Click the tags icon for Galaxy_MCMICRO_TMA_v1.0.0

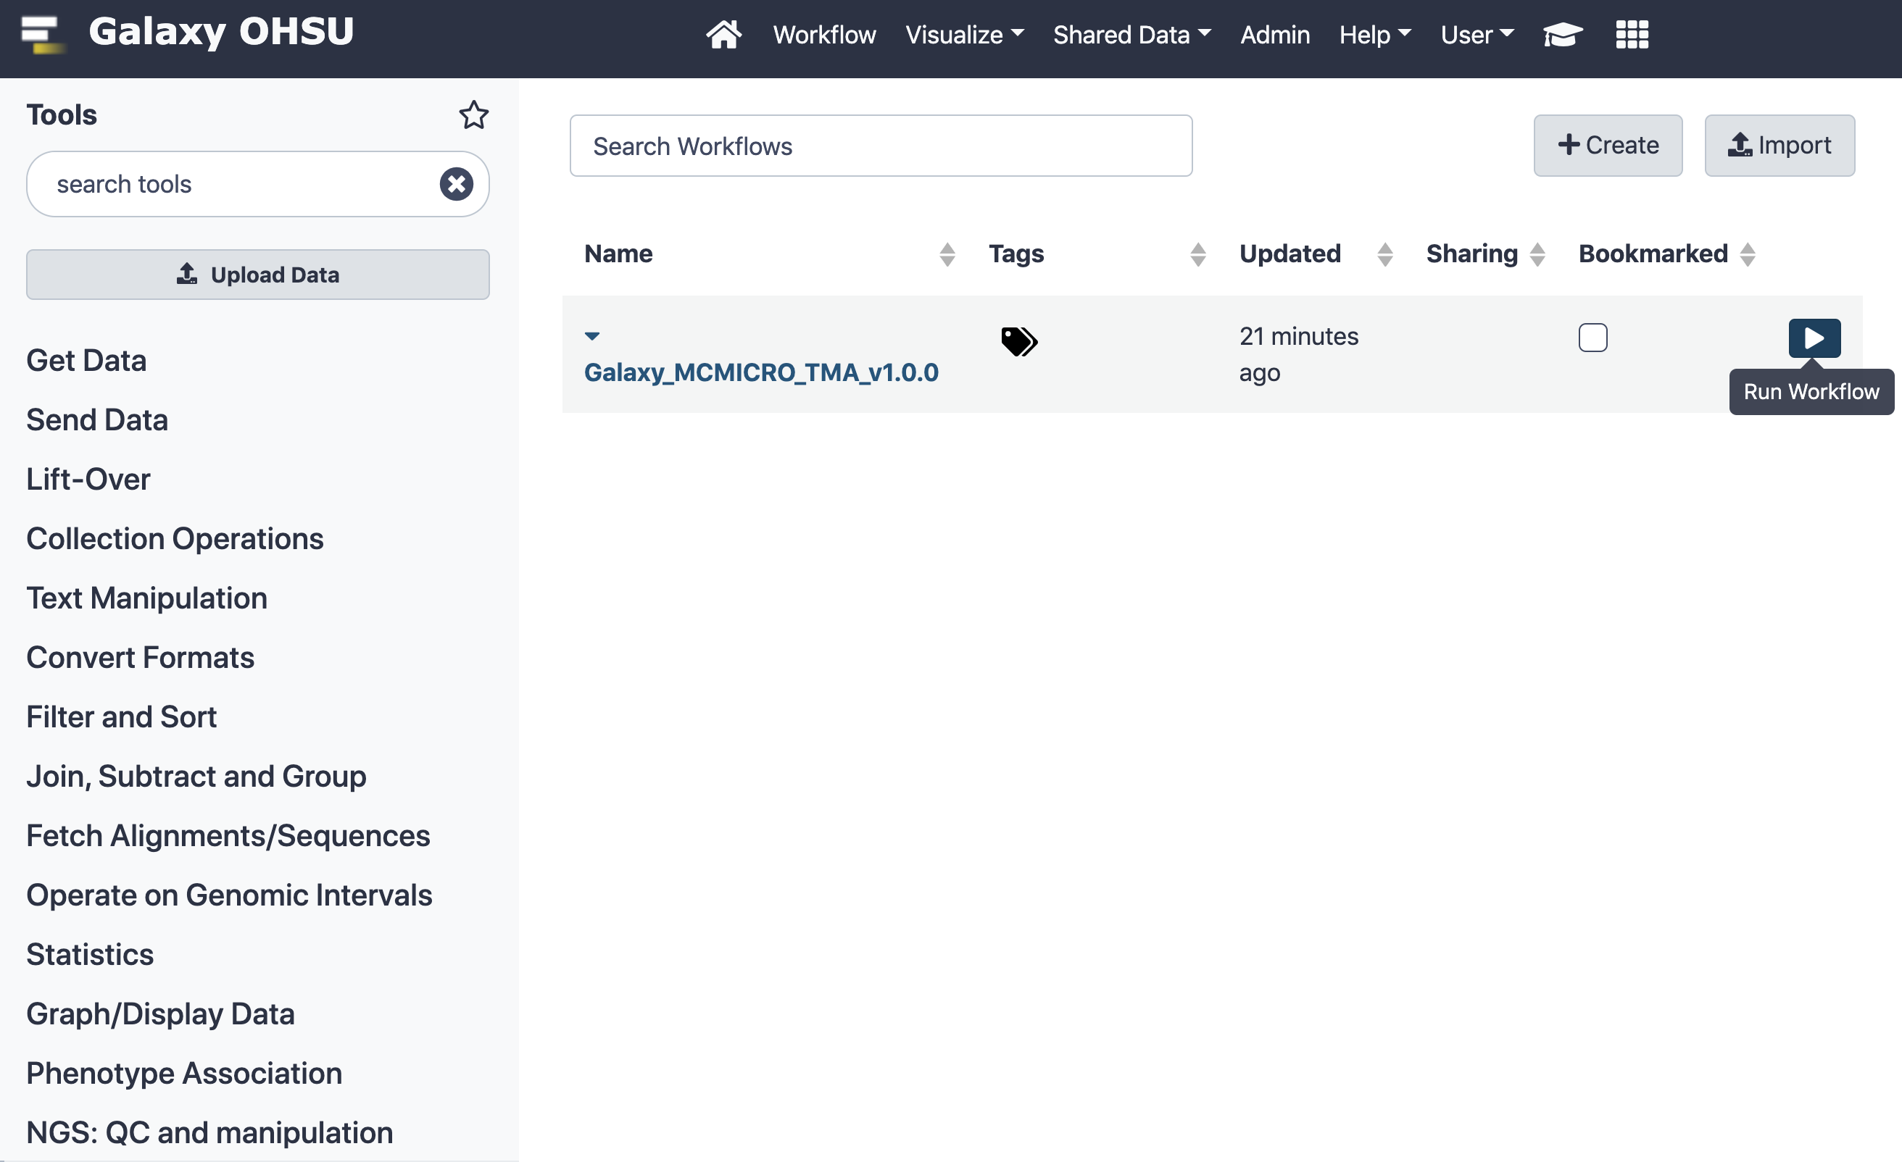click(1019, 341)
